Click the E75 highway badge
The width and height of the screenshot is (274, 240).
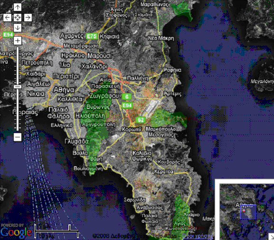[92, 37]
